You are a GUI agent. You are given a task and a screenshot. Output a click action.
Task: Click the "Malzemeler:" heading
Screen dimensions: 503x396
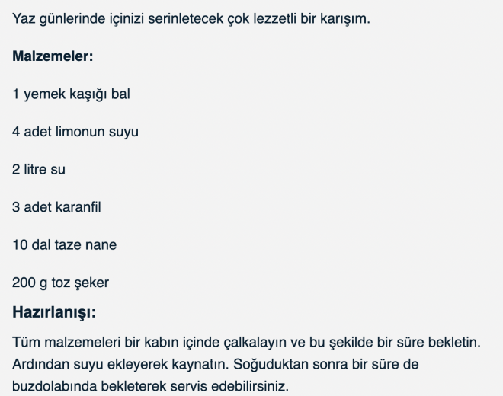(52, 56)
